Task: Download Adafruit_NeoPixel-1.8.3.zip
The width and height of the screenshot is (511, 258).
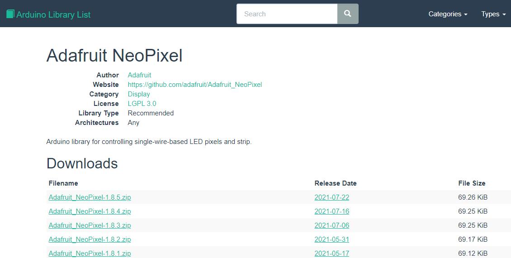Action: 90,225
